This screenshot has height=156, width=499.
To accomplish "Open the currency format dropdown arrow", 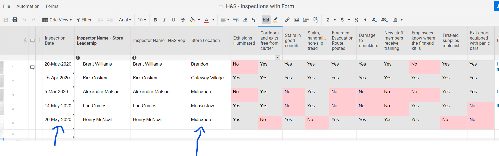I will (349, 20).
